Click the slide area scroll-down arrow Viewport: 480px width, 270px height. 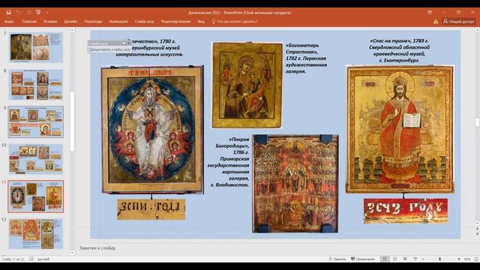click(477, 223)
